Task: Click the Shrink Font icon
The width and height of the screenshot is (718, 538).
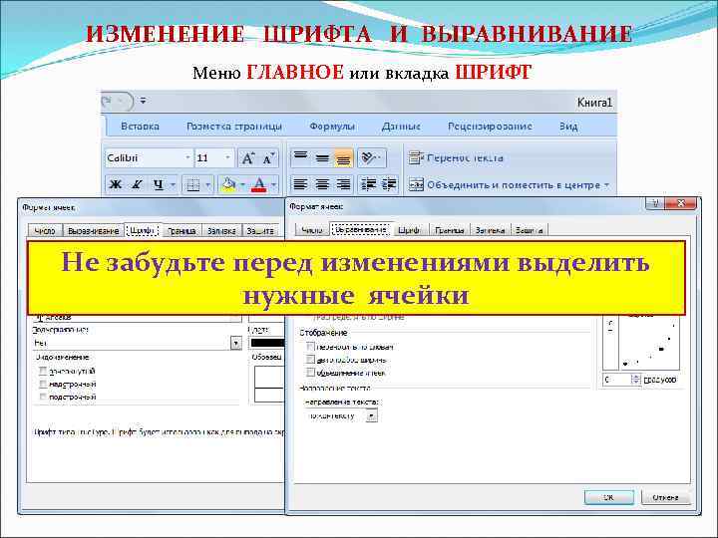Action: coord(268,158)
